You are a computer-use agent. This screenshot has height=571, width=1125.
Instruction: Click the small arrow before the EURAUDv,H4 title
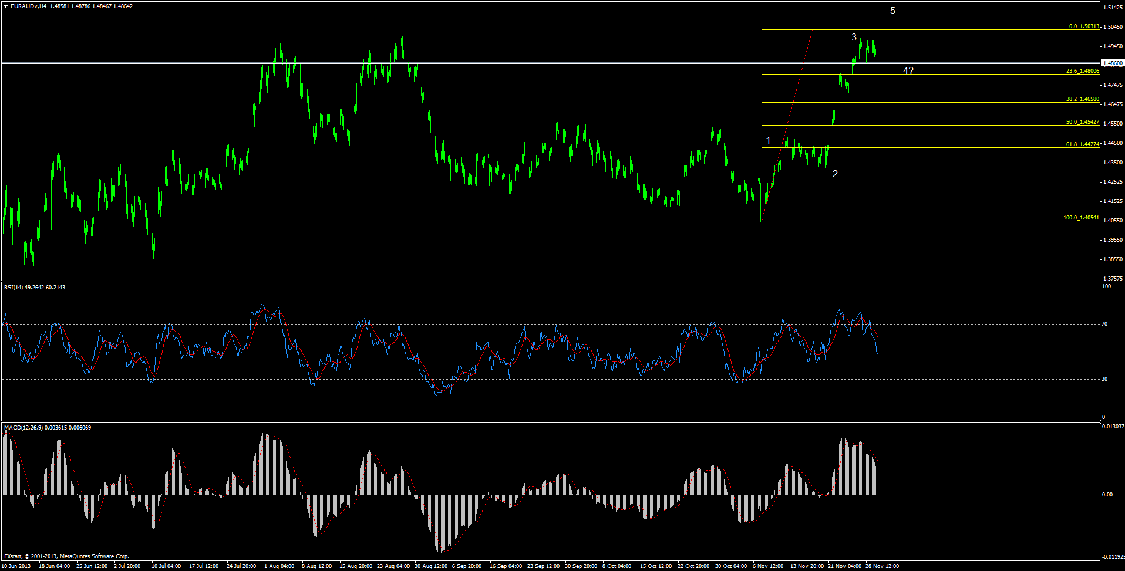(x=5, y=6)
